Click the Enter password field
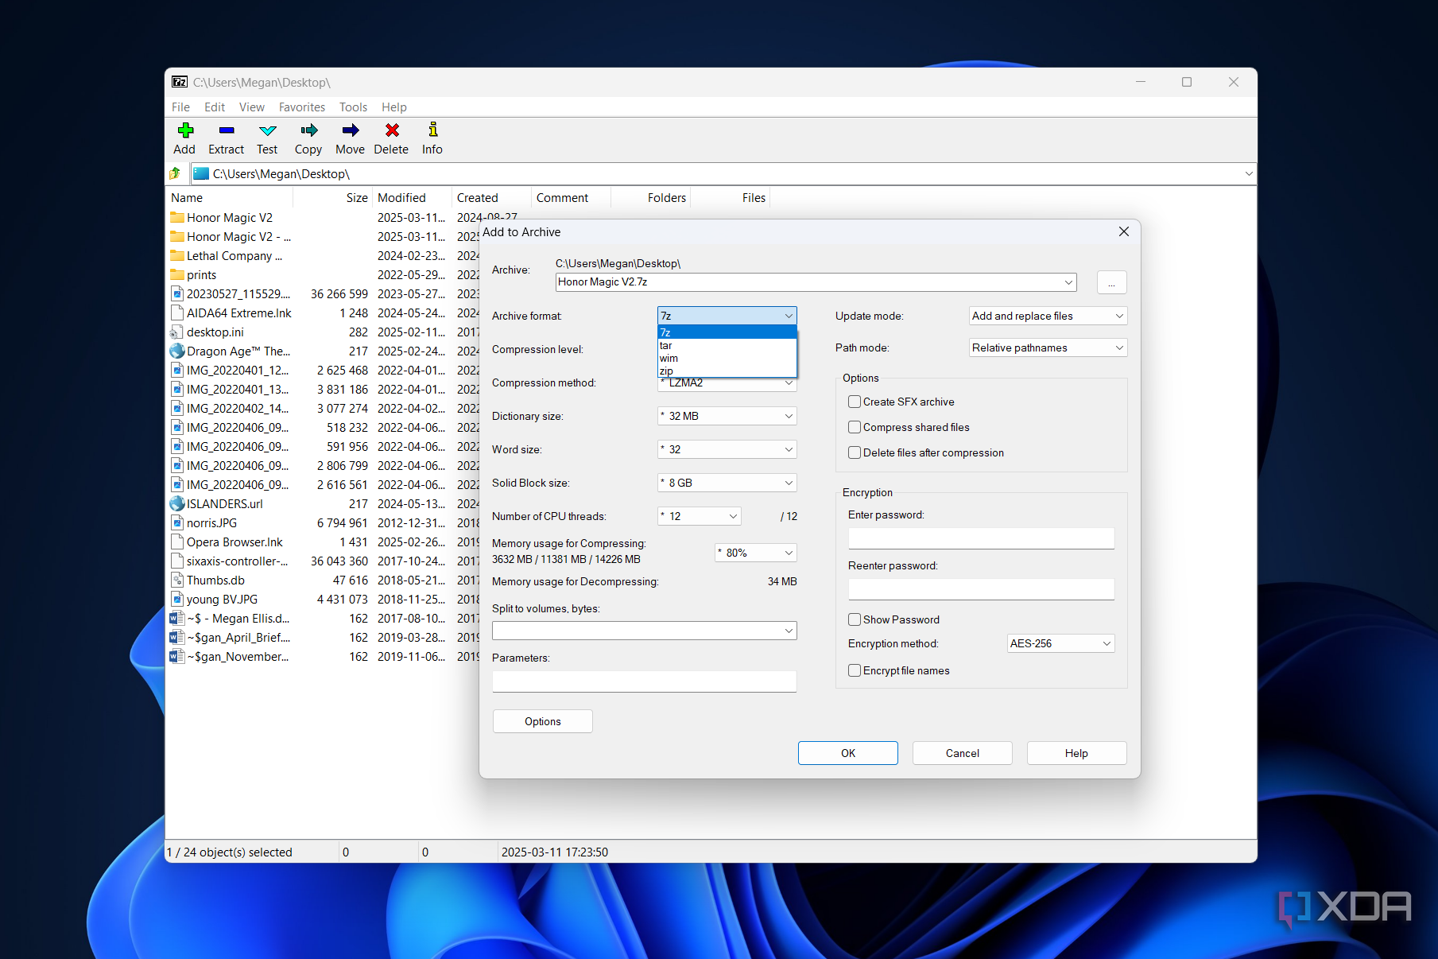Screen dimensions: 1438x959 pyautogui.click(x=981, y=538)
